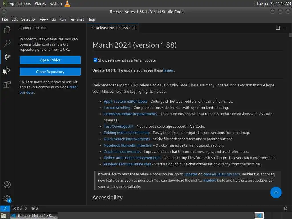
Task: Open Apply custom editor labels link
Action: click(x=125, y=101)
